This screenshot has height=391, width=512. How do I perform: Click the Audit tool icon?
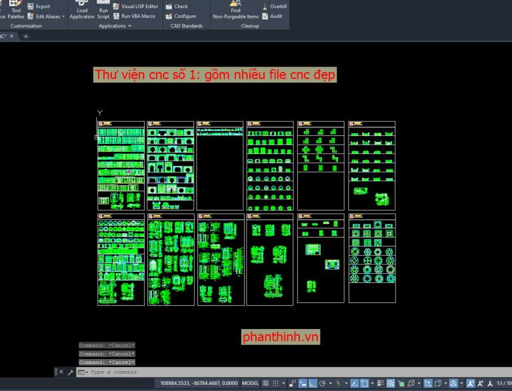tap(265, 16)
